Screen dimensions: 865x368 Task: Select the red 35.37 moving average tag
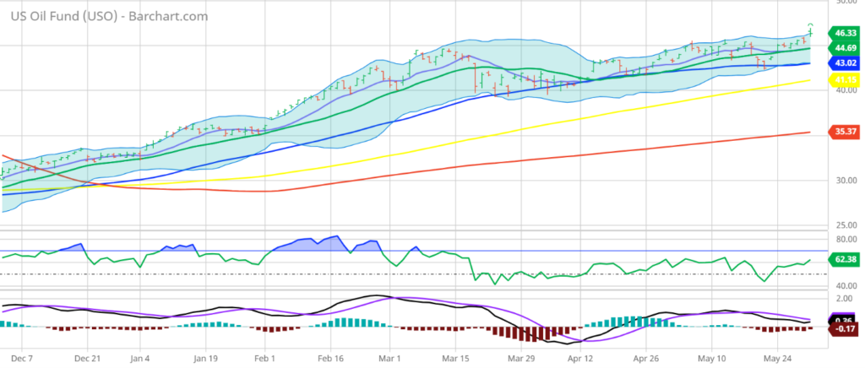coord(844,131)
